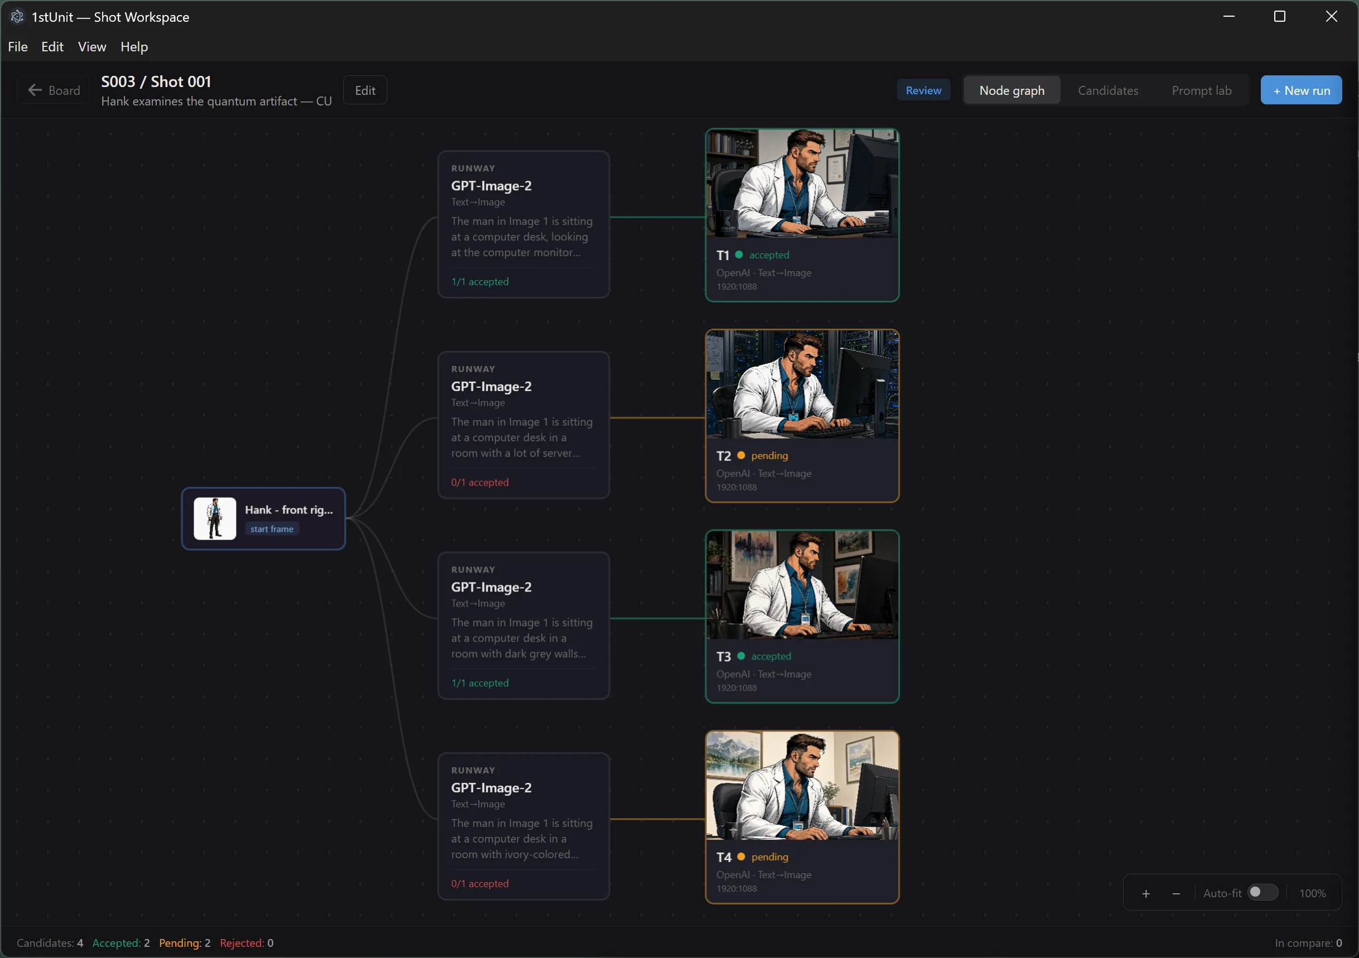Viewport: 1359px width, 958px height.
Task: Click '1/1 accepted' on the dark grey walls node
Action: [x=479, y=683]
